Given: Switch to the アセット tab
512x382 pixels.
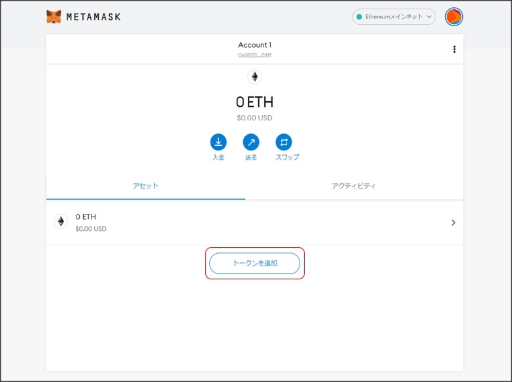Looking at the screenshot, I should point(146,186).
